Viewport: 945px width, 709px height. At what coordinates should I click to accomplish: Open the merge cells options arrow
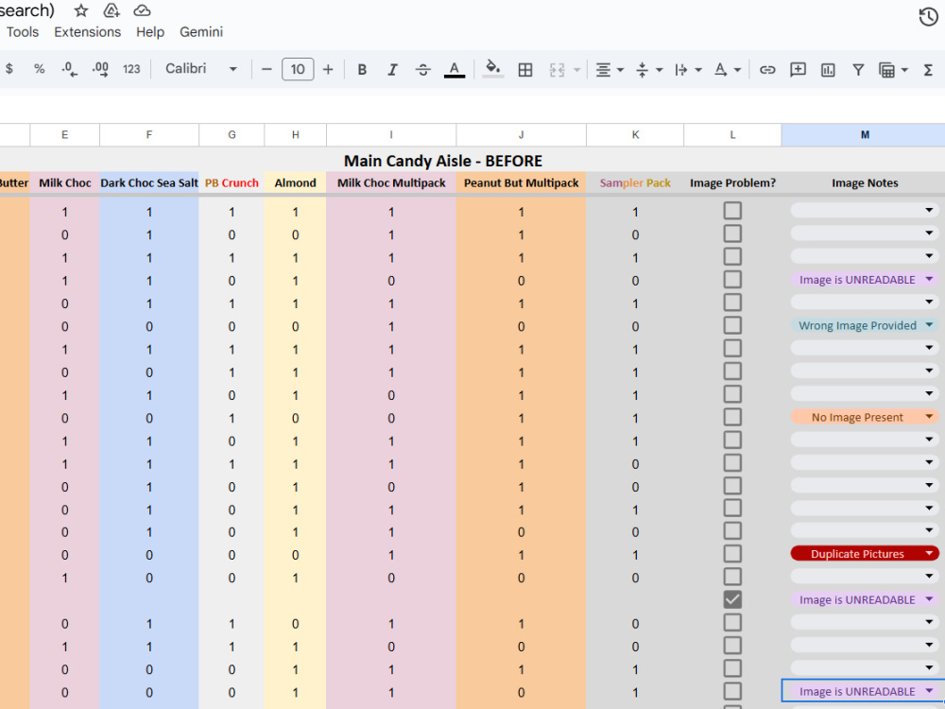[576, 70]
